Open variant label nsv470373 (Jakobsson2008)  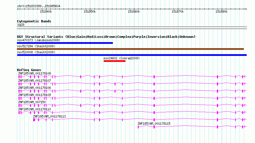(x=39, y=40)
